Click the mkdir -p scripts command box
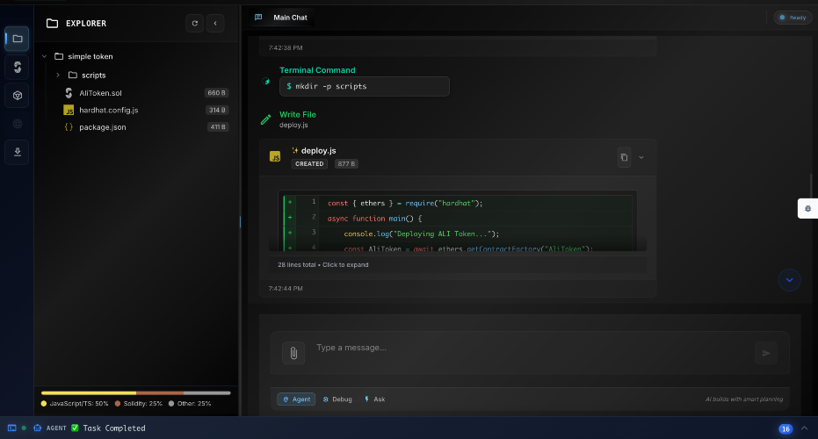 [364, 87]
